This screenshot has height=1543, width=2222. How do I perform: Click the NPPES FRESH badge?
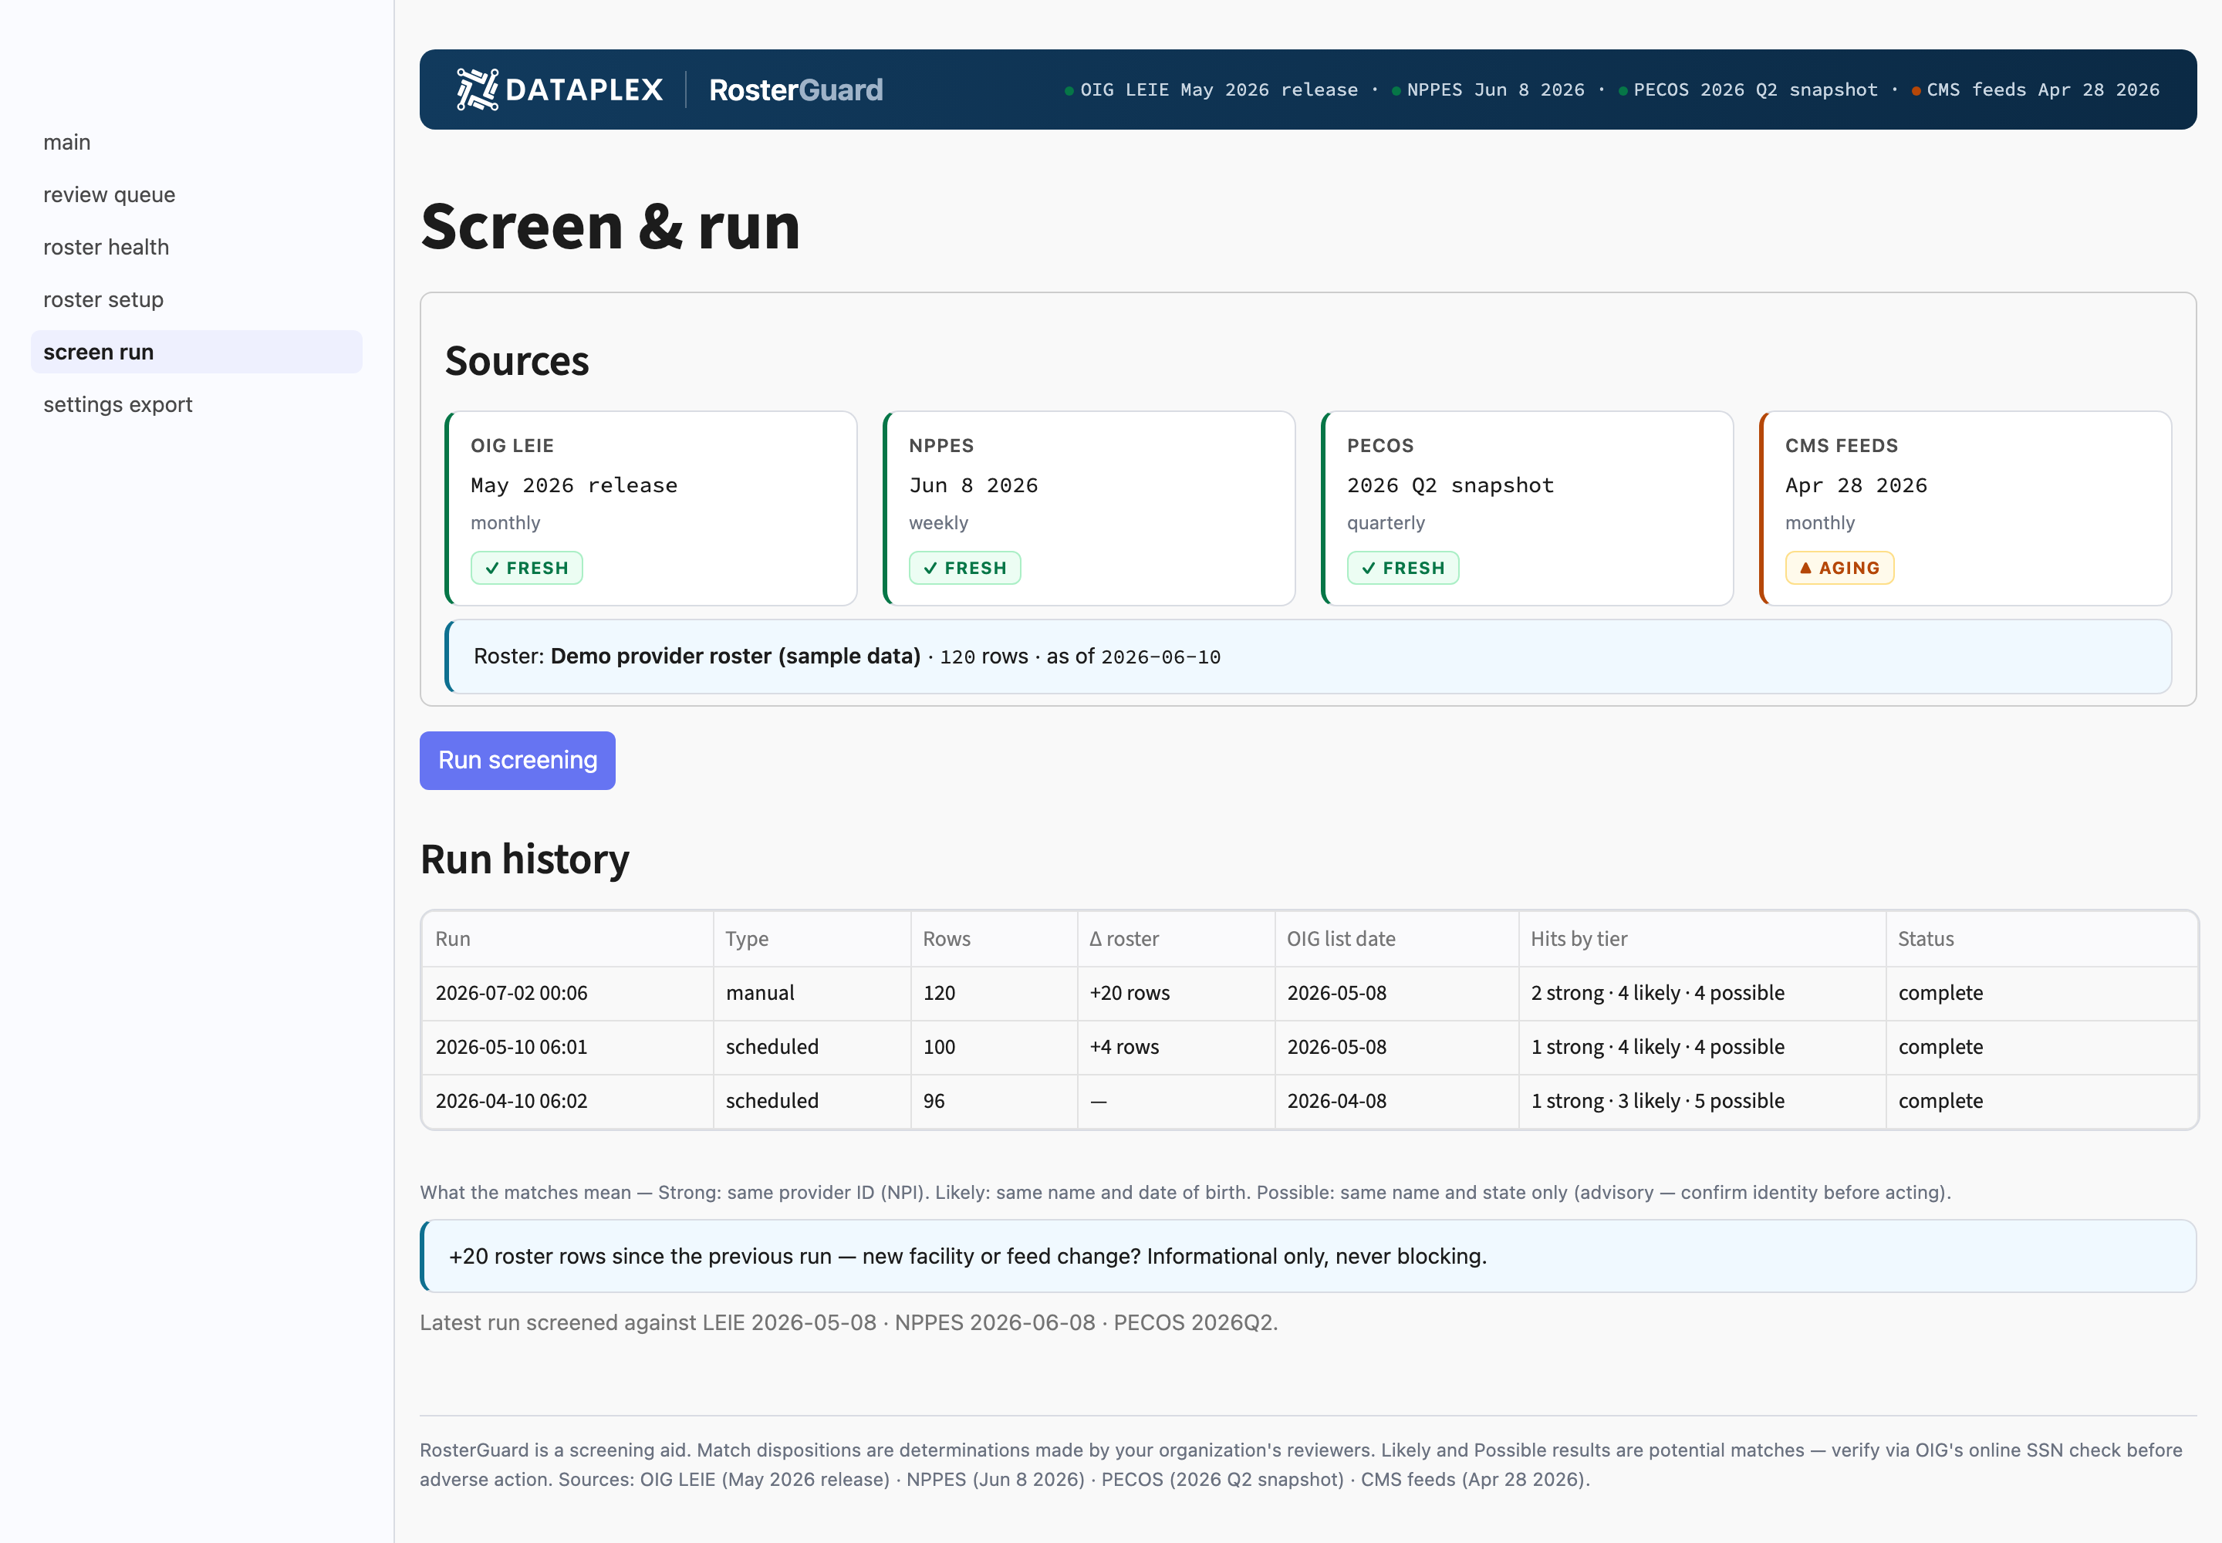pyautogui.click(x=965, y=568)
